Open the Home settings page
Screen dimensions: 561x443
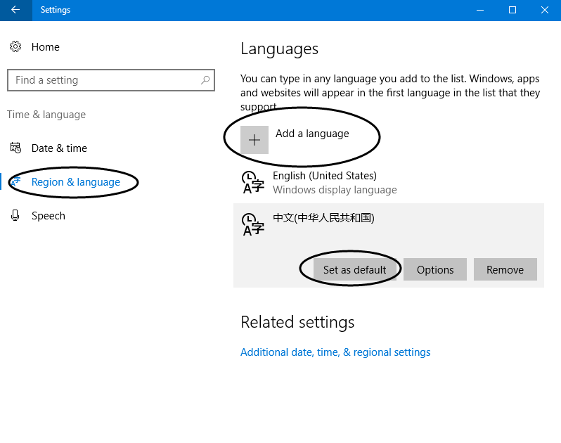46,47
